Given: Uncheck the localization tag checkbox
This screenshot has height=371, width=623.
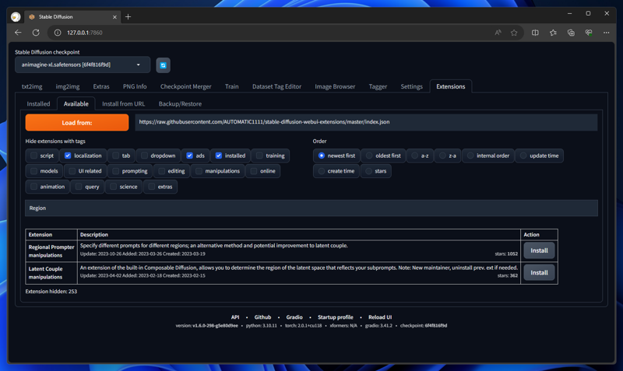Looking at the screenshot, I should click(68, 156).
